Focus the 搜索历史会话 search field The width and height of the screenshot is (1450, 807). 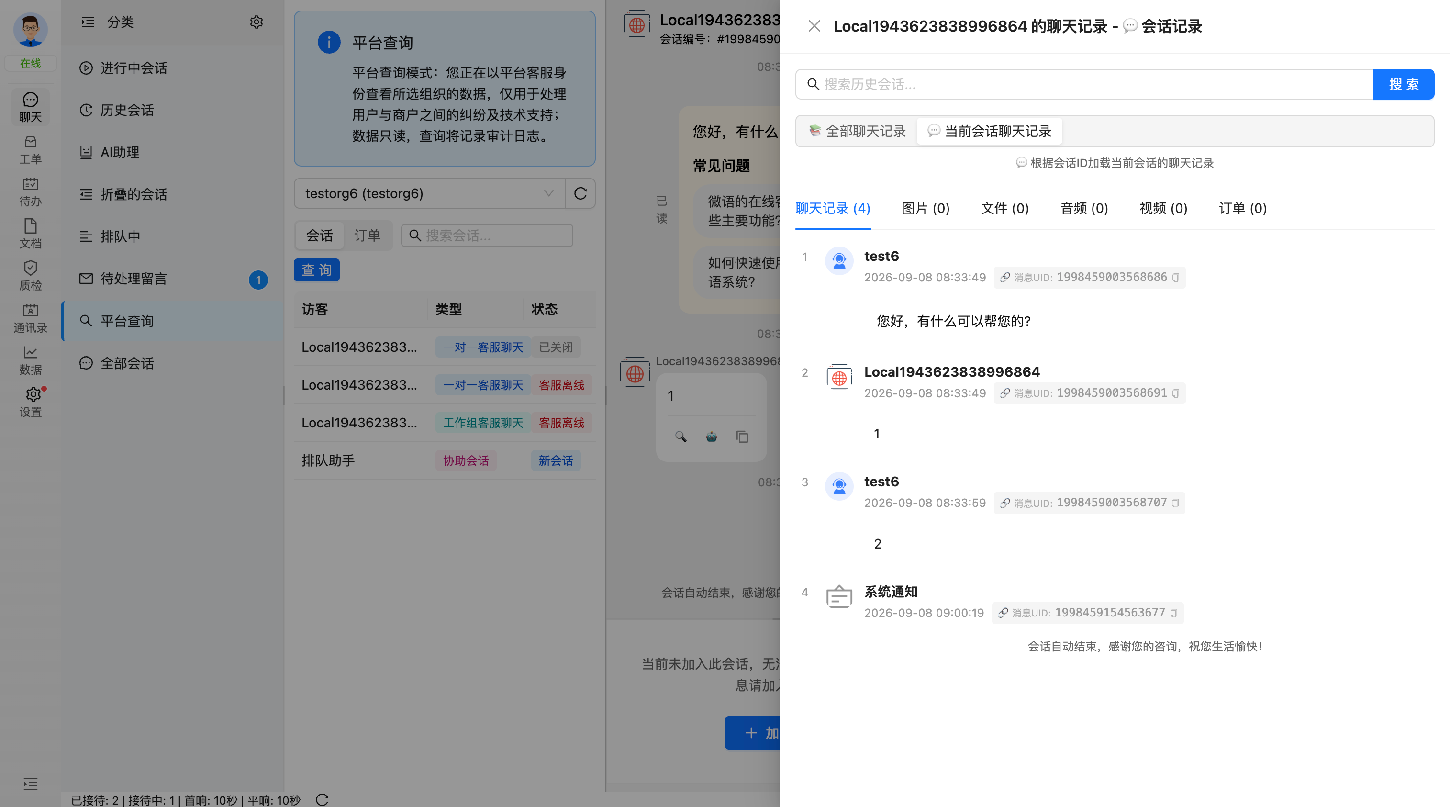tap(1084, 84)
